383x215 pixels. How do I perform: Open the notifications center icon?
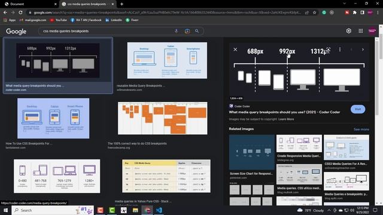tap(375, 210)
